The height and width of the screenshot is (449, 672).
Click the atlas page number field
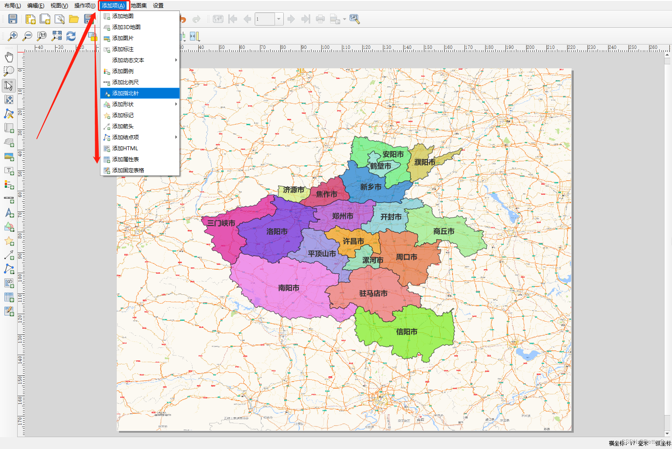(265, 19)
